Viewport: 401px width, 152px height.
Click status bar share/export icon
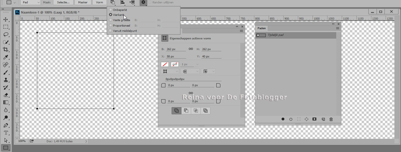[x=32, y=141]
